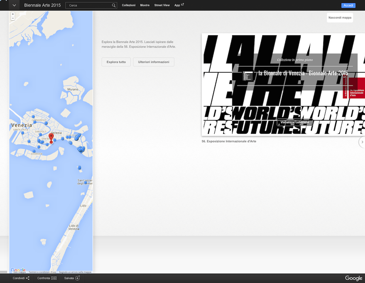Open the Street View menu item

[162, 5]
